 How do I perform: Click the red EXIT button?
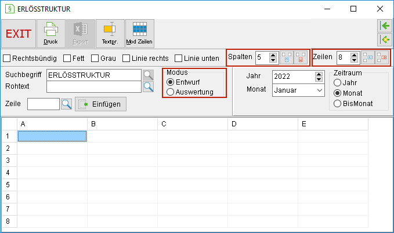pos(19,34)
